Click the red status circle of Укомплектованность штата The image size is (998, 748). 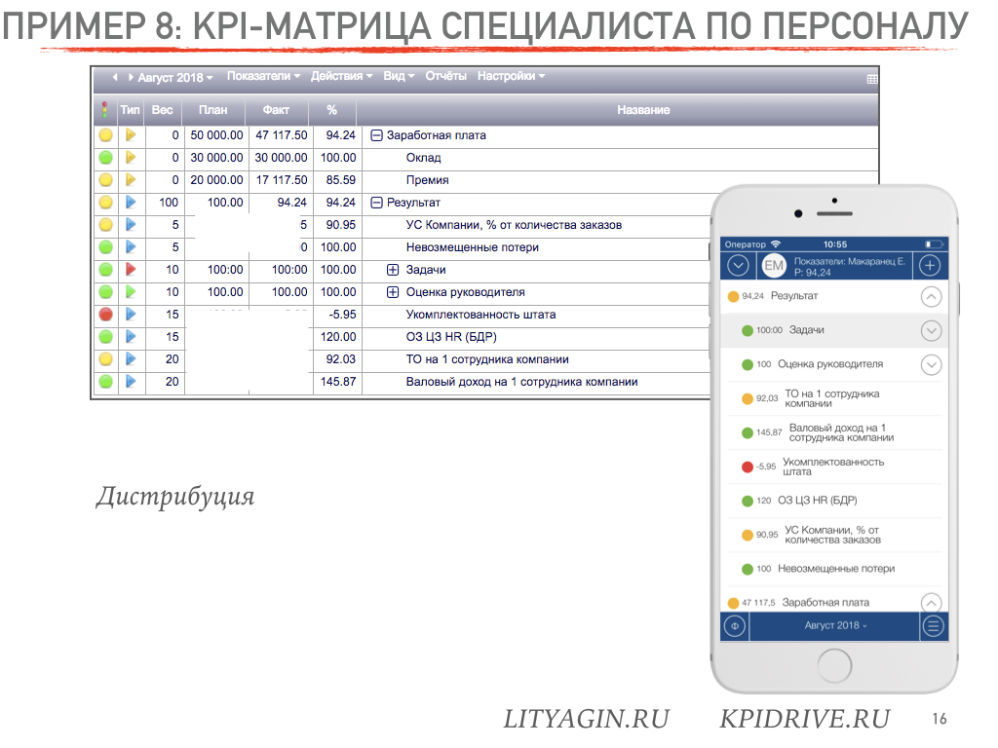pos(105,315)
